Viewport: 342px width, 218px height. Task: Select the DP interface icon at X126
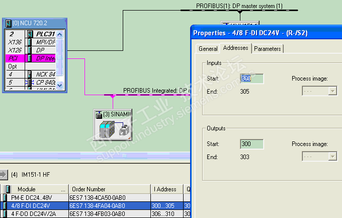click(30, 50)
